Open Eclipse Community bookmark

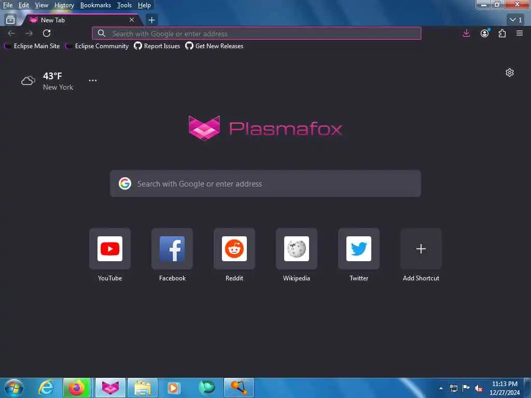[97, 46]
